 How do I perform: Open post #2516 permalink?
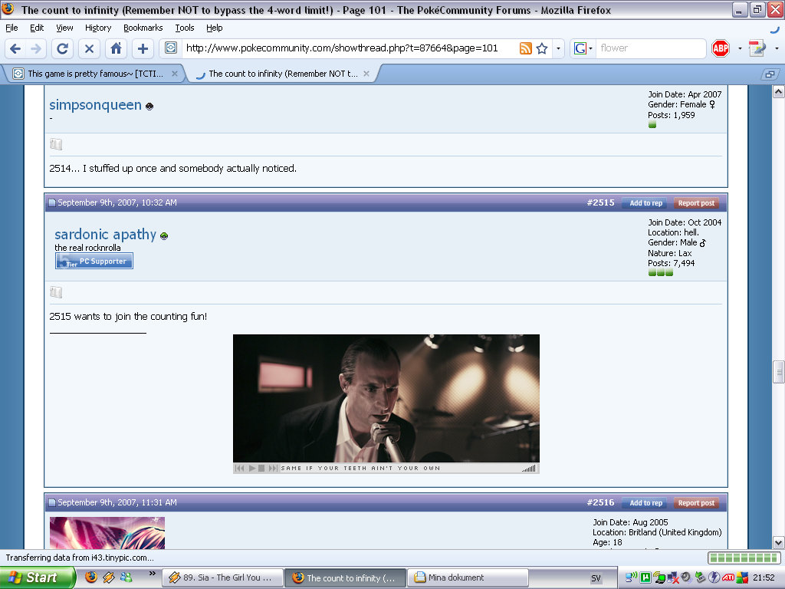tap(600, 502)
